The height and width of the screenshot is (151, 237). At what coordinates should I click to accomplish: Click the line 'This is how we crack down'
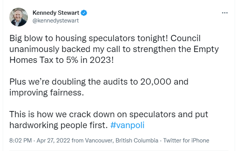coord(109,115)
